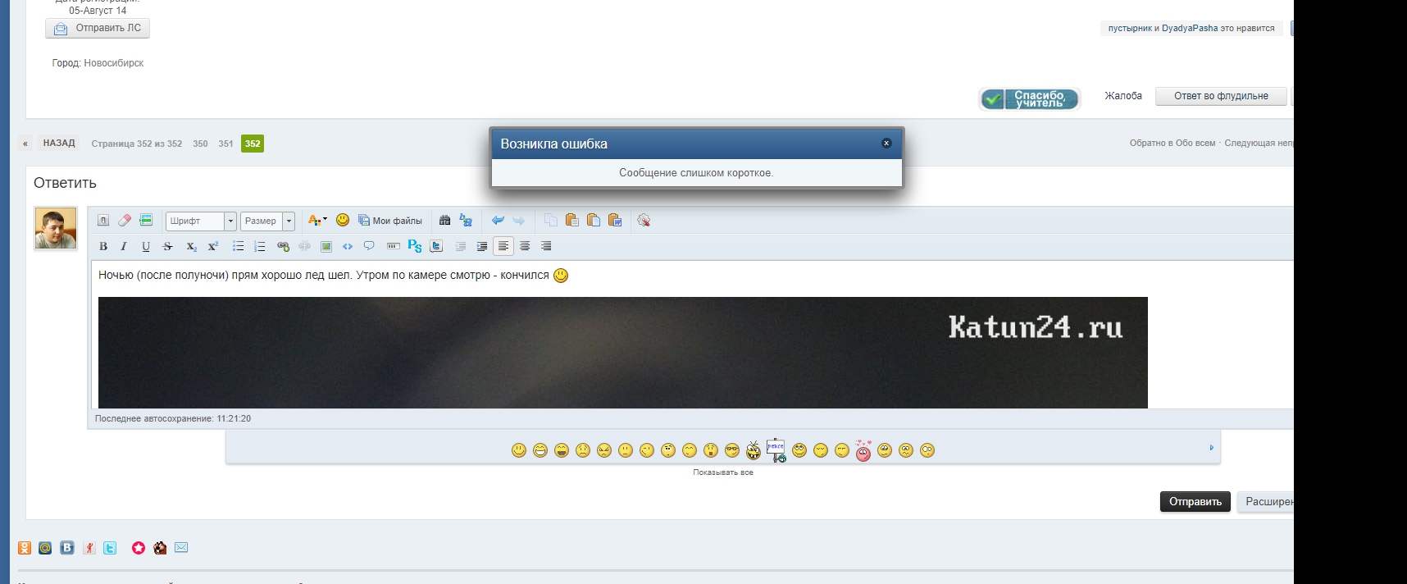The height and width of the screenshot is (584, 1407).
Task: Click the italic formatting icon
Action: pyautogui.click(x=124, y=246)
